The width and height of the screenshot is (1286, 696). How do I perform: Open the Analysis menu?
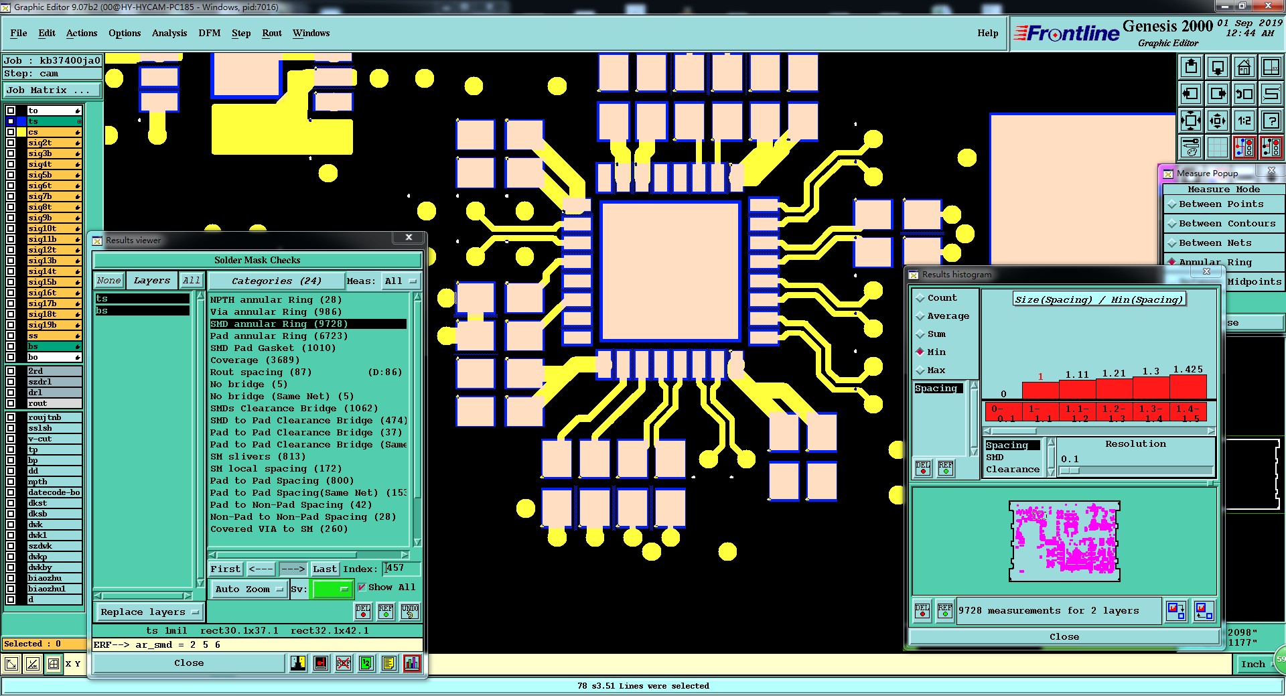(x=169, y=33)
